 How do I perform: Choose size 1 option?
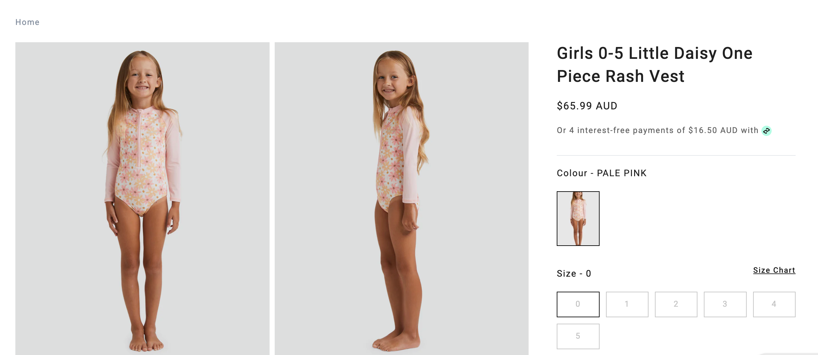point(627,304)
